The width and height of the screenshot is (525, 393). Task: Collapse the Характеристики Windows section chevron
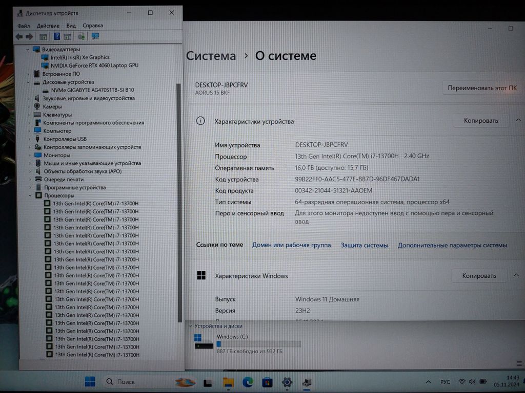[x=517, y=276]
